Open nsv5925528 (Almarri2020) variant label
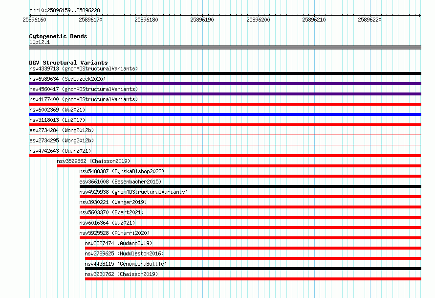This screenshot has width=435, height=298. pos(114,233)
